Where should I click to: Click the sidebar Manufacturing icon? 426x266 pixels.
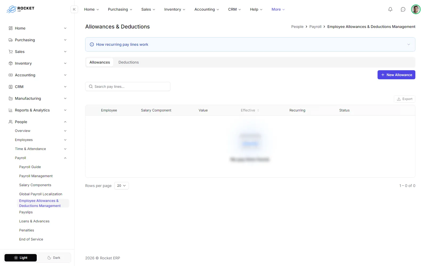[11, 98]
